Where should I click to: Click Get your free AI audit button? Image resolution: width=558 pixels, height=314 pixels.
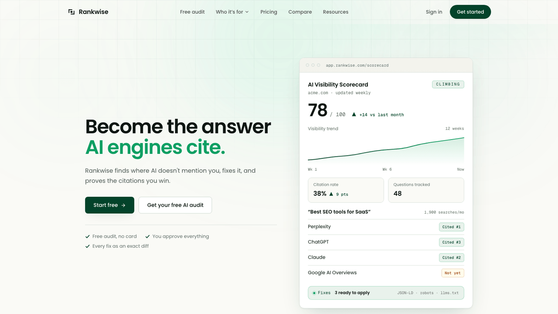pyautogui.click(x=175, y=205)
